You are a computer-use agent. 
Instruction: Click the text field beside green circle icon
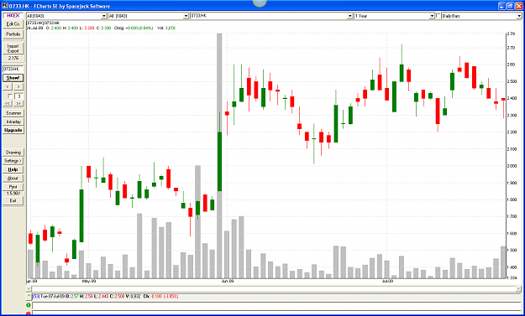(276, 305)
